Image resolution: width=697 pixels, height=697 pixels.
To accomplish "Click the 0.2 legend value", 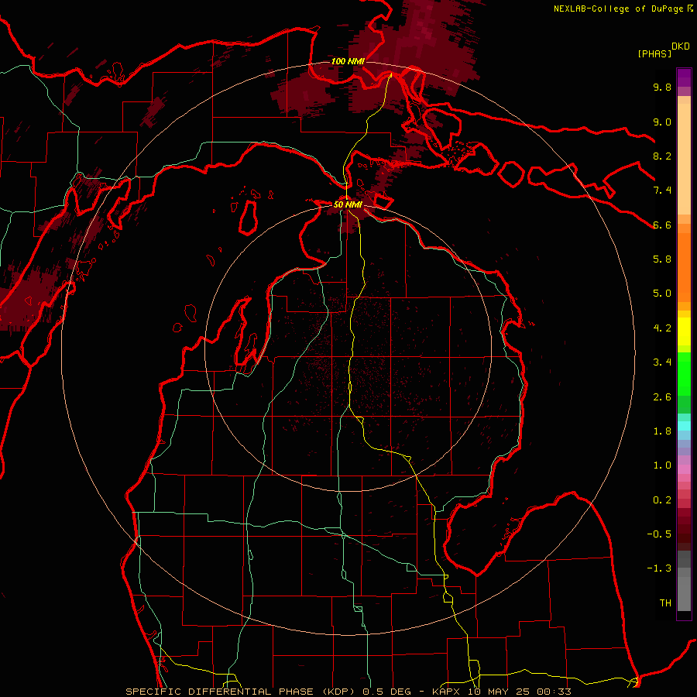I will pyautogui.click(x=662, y=500).
